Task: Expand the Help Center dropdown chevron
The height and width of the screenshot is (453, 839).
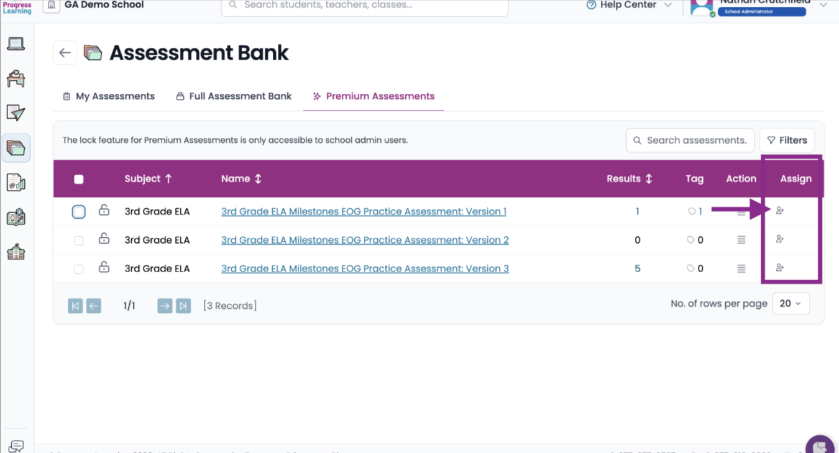Action: [x=668, y=5]
